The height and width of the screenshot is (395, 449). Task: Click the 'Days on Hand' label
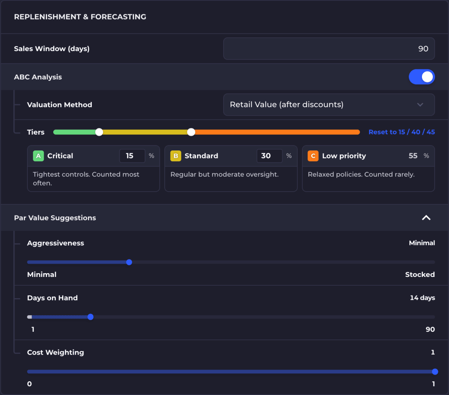[x=52, y=298]
